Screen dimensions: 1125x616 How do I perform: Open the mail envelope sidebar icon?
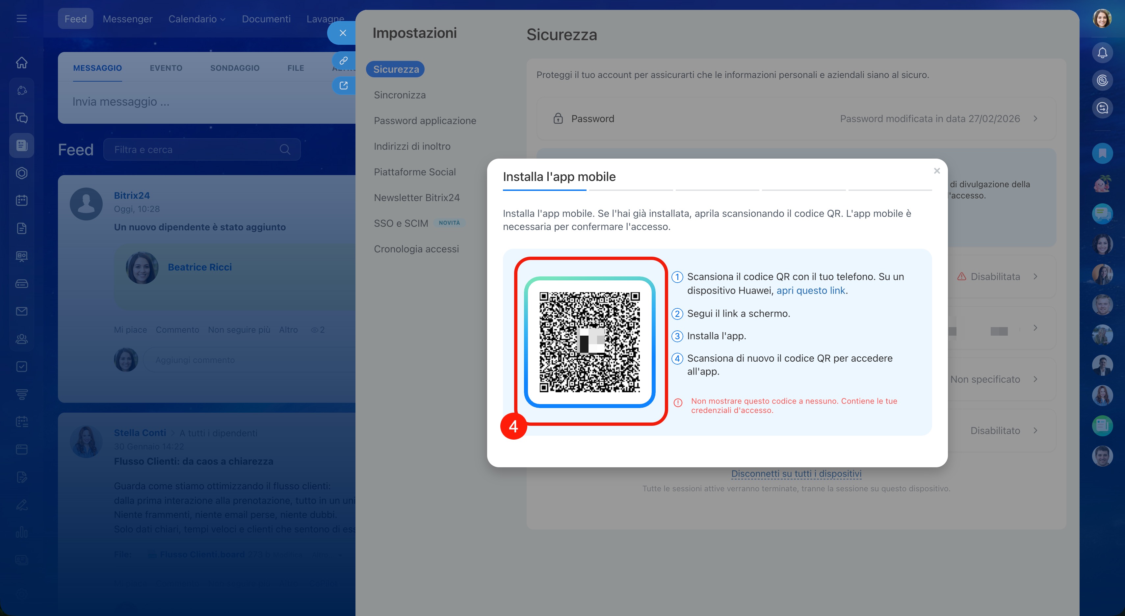[x=21, y=311]
